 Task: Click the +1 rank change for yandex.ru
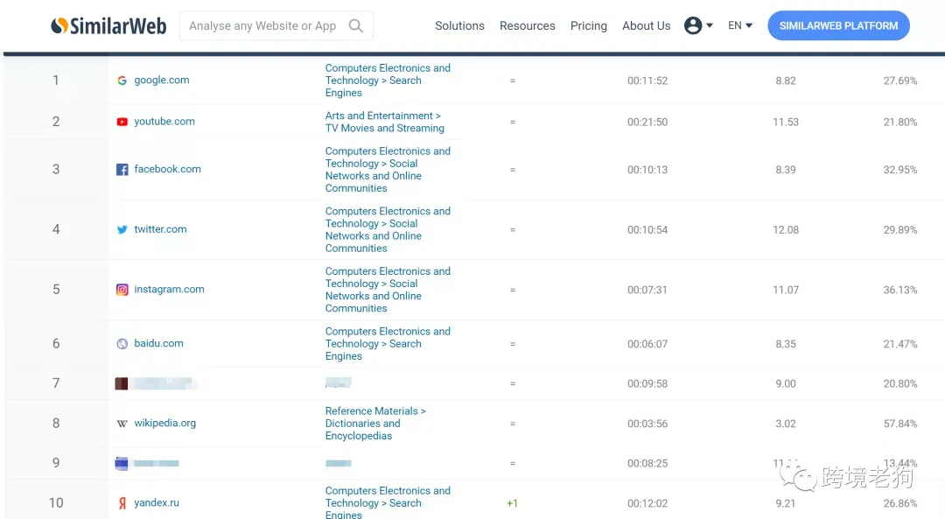click(x=512, y=503)
